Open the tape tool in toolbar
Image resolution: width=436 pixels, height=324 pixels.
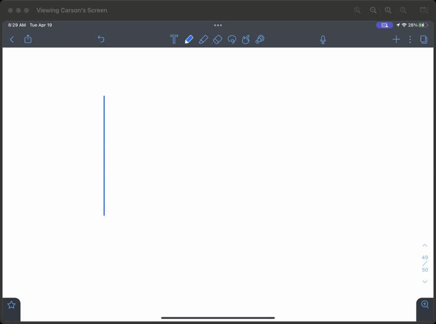click(x=260, y=40)
